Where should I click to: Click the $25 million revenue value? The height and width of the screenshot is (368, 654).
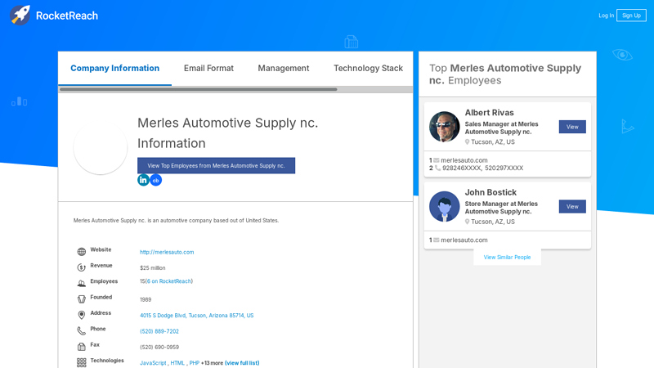[153, 268]
